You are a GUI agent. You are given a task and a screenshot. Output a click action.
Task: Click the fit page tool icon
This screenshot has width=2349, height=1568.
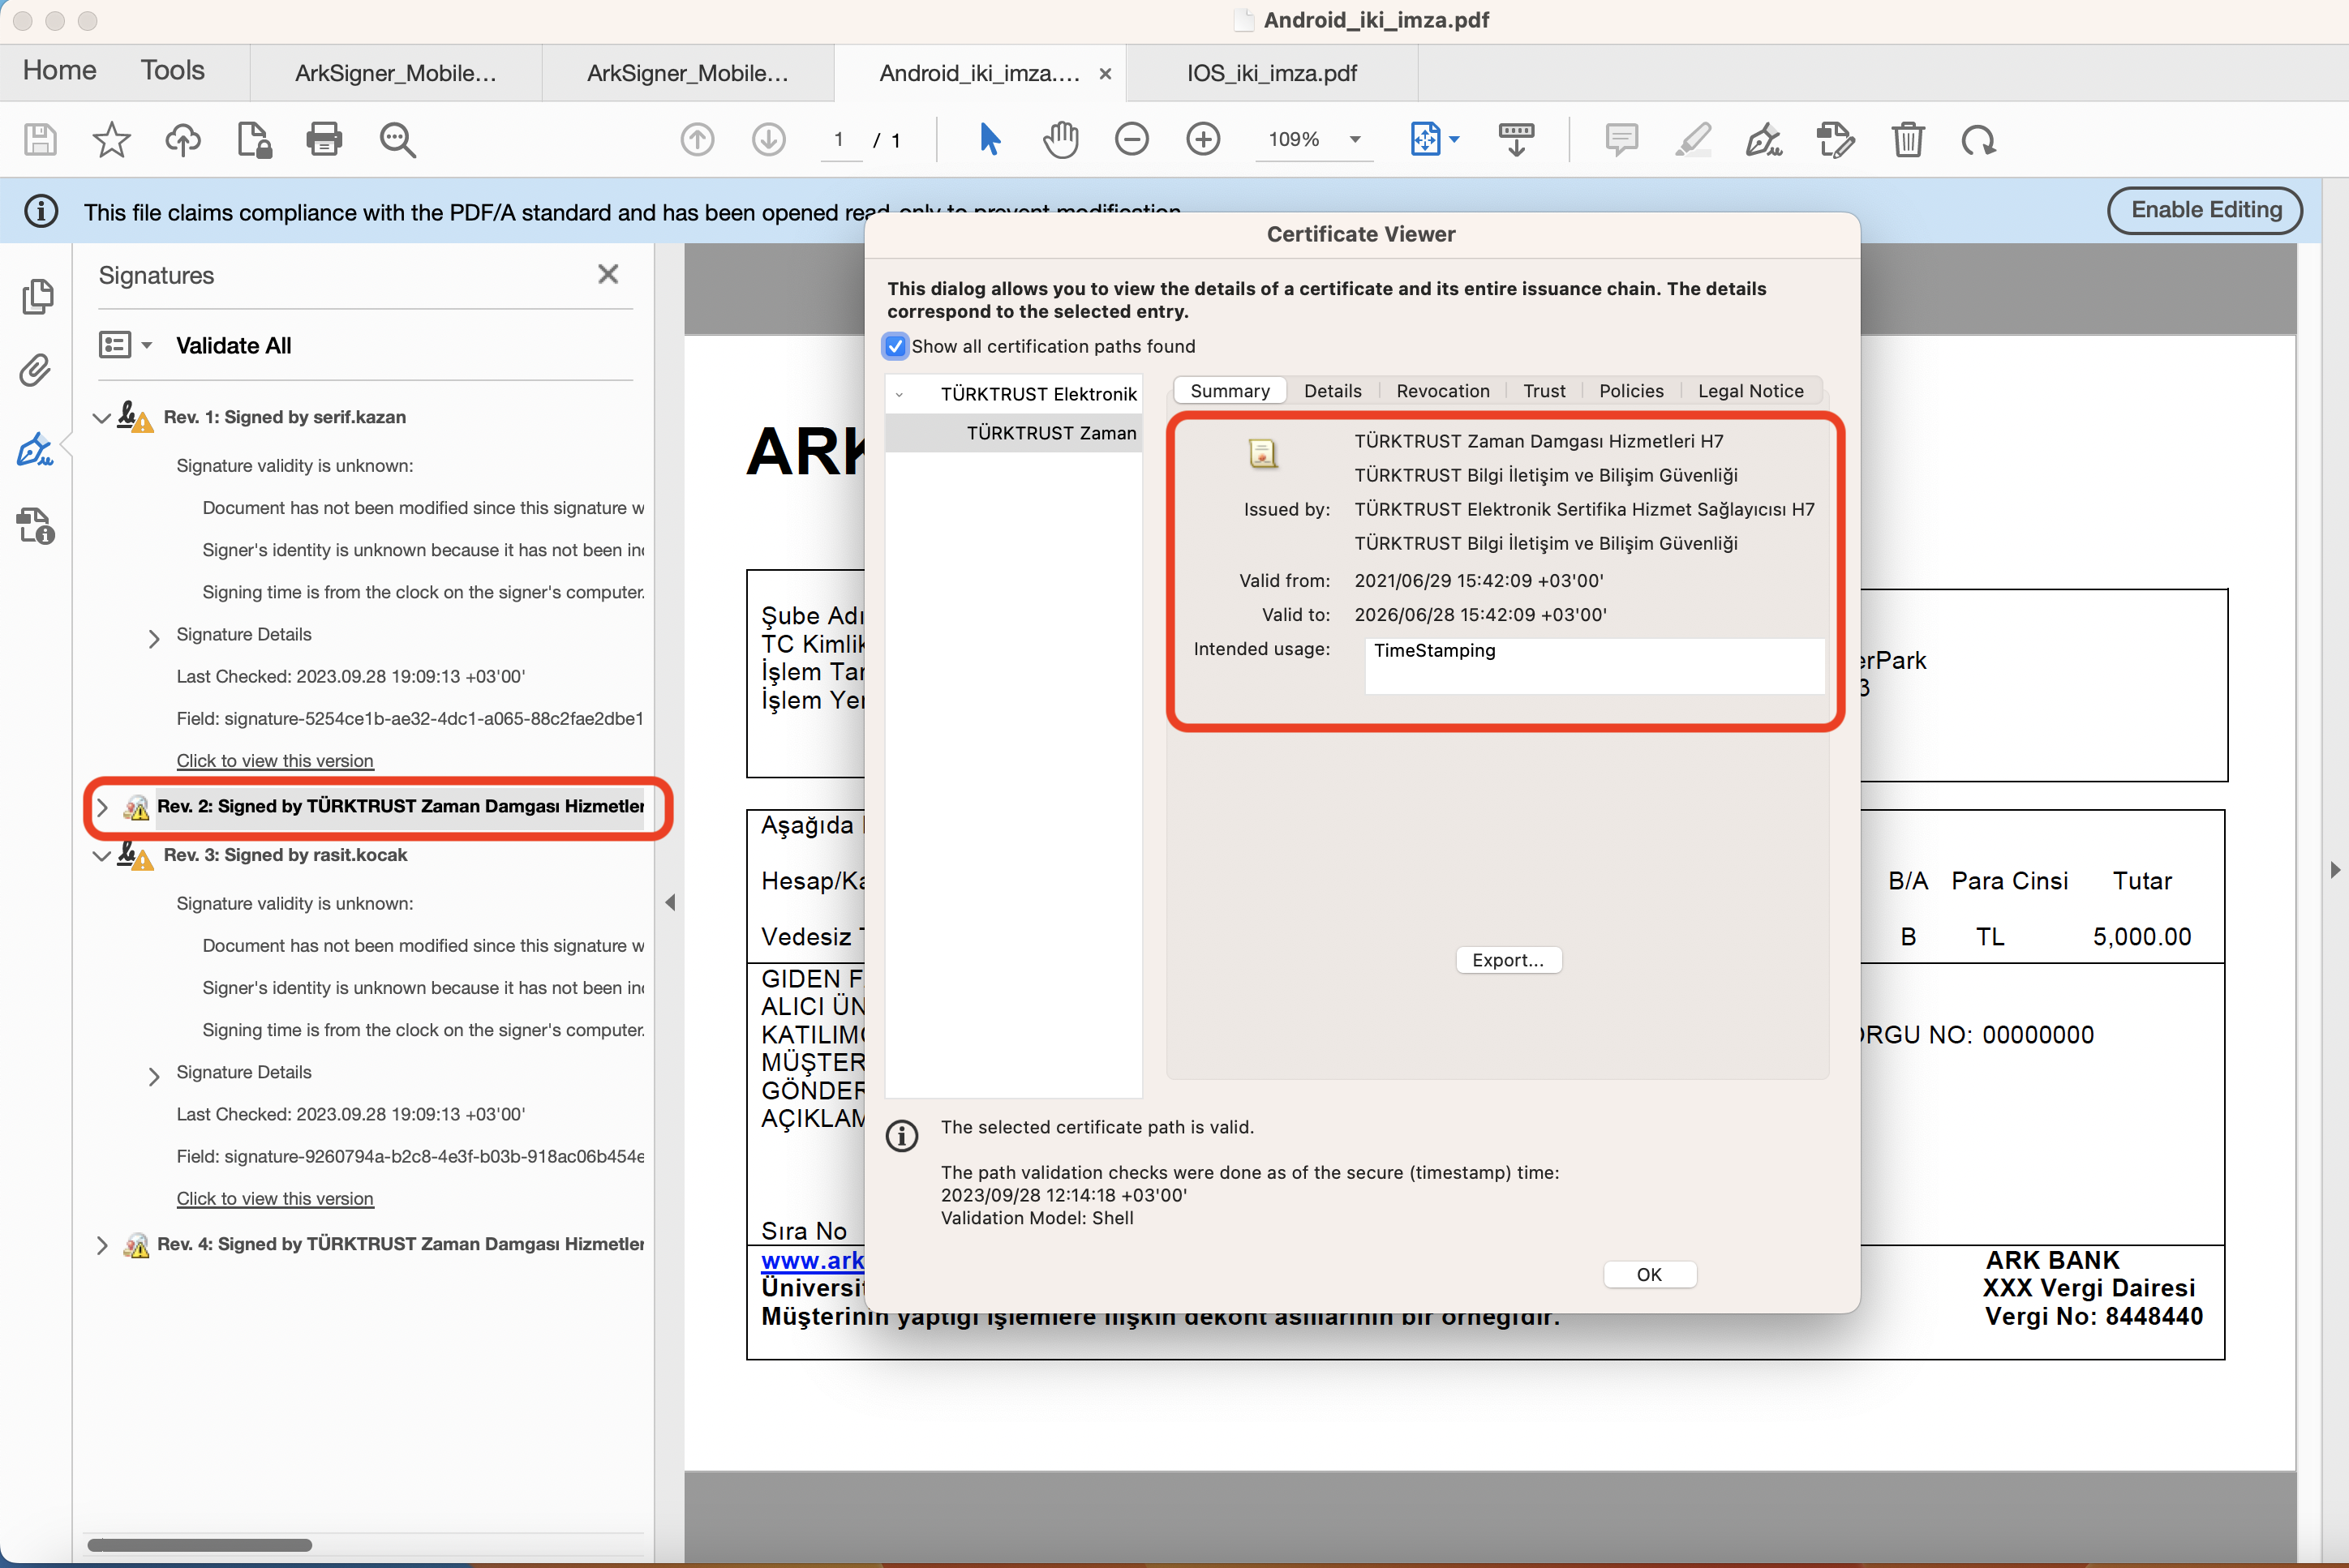click(x=1426, y=139)
